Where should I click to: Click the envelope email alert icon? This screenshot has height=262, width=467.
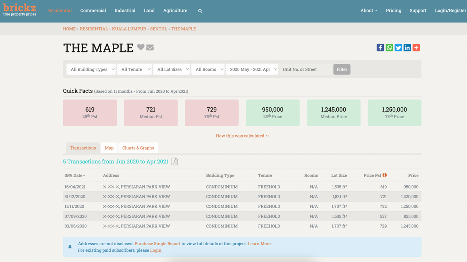[x=150, y=47]
